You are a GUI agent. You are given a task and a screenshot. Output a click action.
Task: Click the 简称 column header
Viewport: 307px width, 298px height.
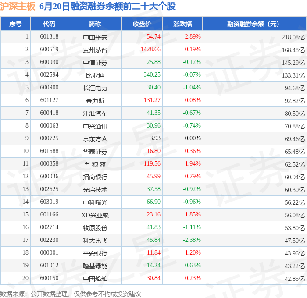(95, 24)
